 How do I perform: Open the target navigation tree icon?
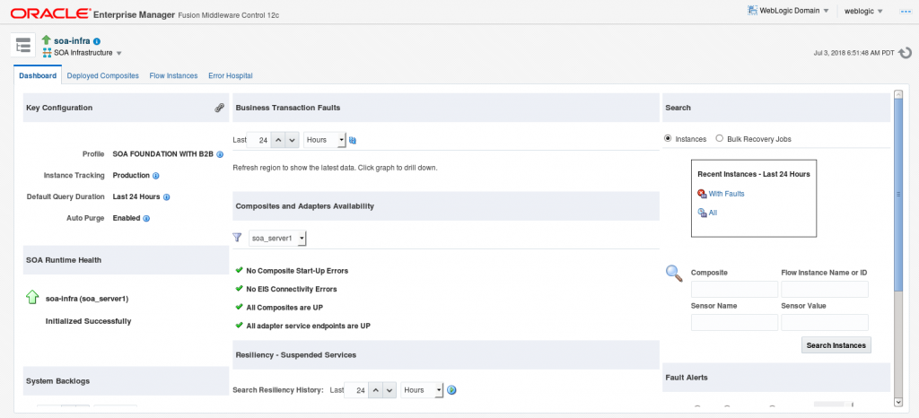tap(22, 46)
